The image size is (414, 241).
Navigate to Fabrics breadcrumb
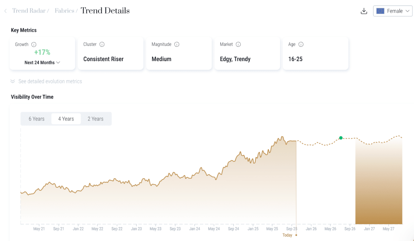[65, 11]
